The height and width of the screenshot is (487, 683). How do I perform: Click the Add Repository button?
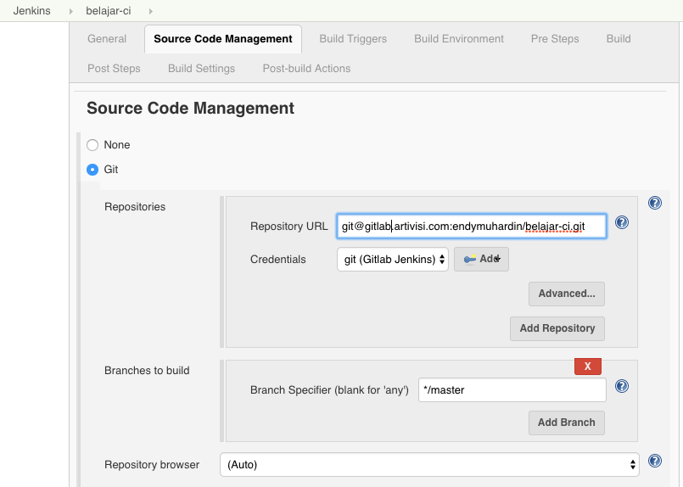tap(557, 328)
